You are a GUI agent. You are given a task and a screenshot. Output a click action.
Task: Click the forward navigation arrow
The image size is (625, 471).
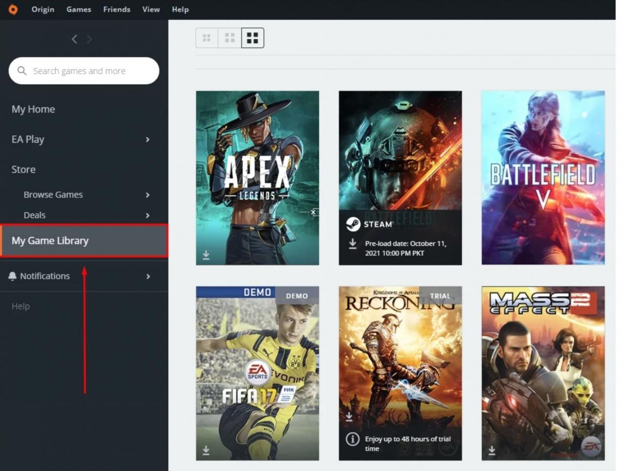(89, 39)
